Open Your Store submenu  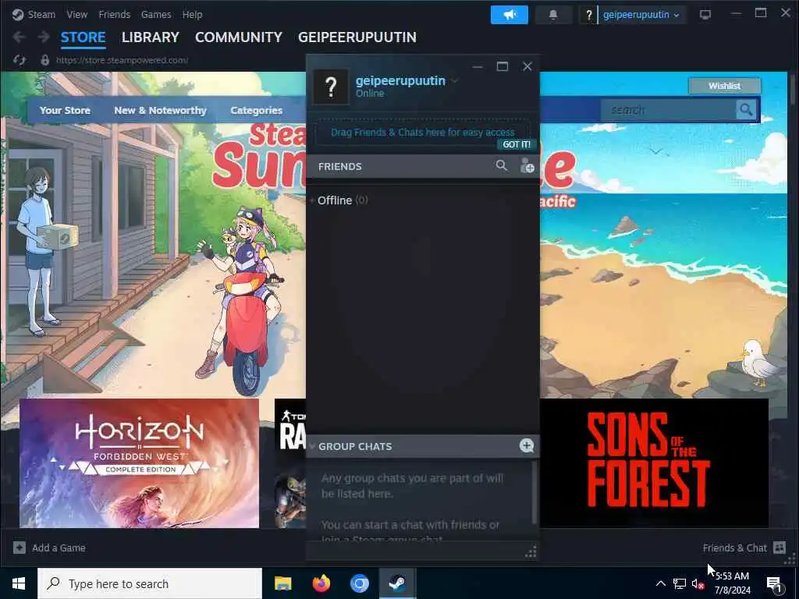(65, 110)
